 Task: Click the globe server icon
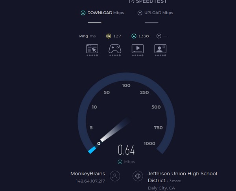(138, 176)
